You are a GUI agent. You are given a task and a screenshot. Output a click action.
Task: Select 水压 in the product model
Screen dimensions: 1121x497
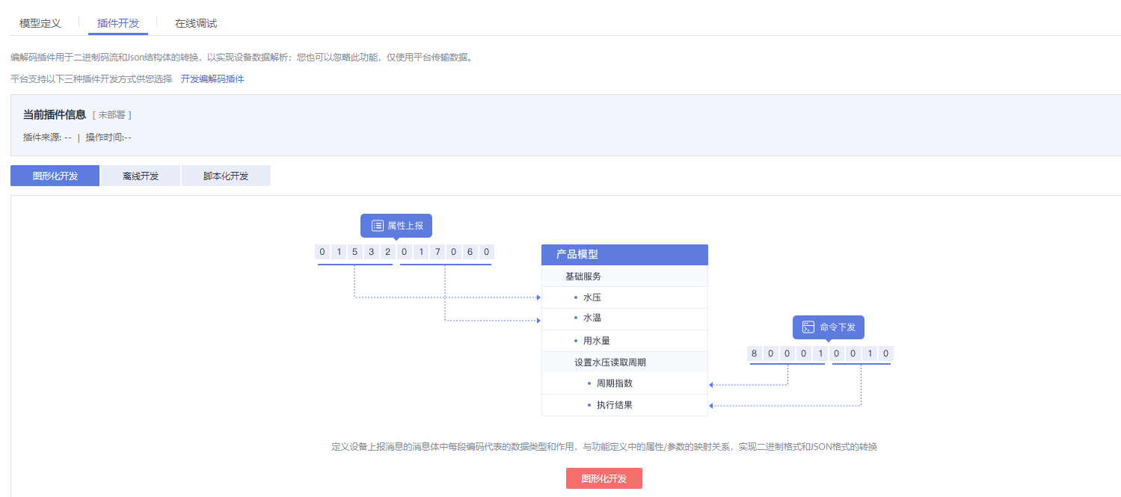[x=592, y=297]
